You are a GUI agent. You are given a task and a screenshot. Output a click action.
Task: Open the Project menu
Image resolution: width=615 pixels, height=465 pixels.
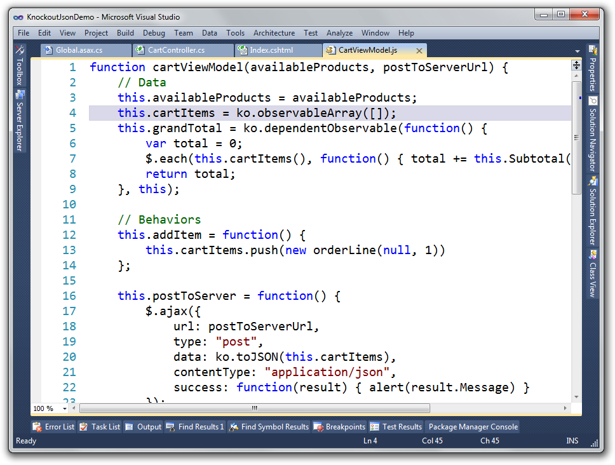click(96, 33)
